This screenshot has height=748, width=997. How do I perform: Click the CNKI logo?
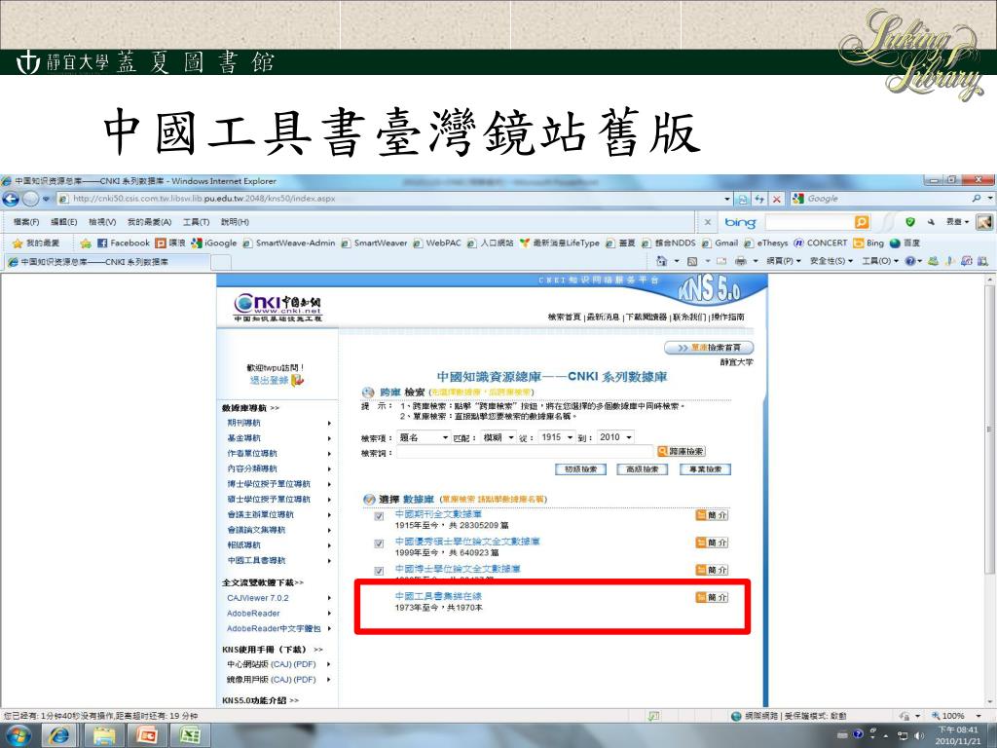277,307
